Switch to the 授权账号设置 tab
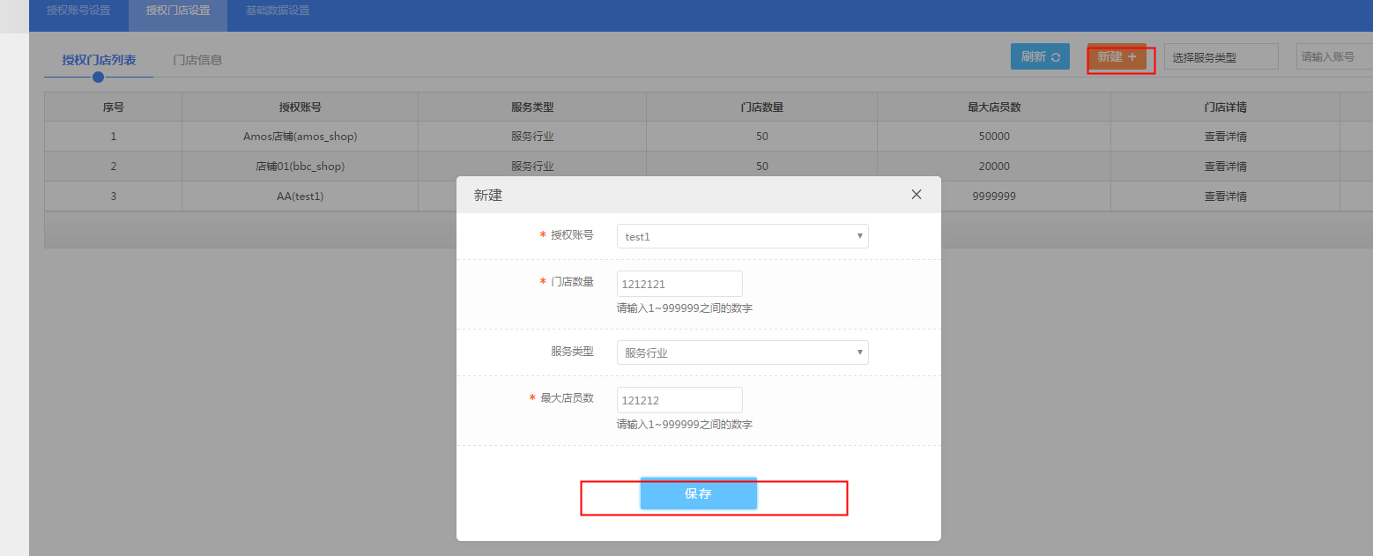Screen dimensions: 1373x556 (x=78, y=11)
